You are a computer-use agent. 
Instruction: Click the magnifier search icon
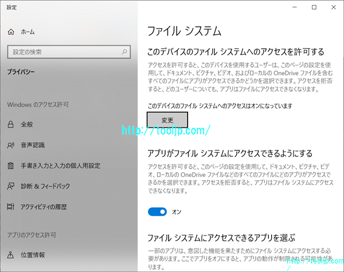click(124, 52)
